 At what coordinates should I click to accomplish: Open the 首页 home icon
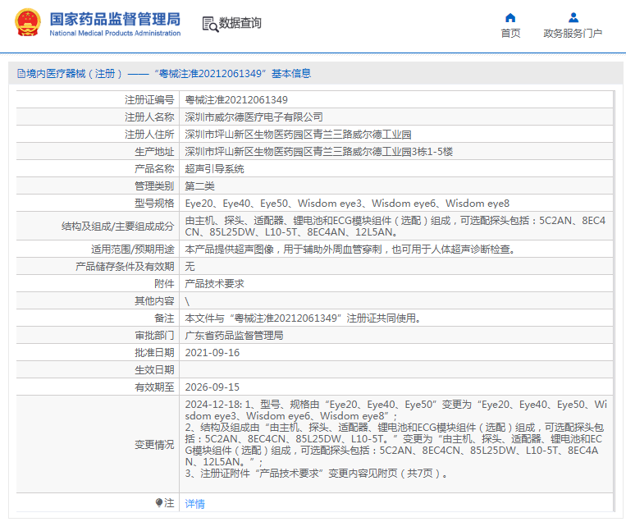tap(510, 17)
